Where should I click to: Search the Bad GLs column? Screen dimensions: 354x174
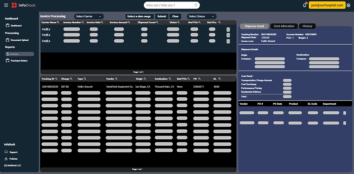220,22
